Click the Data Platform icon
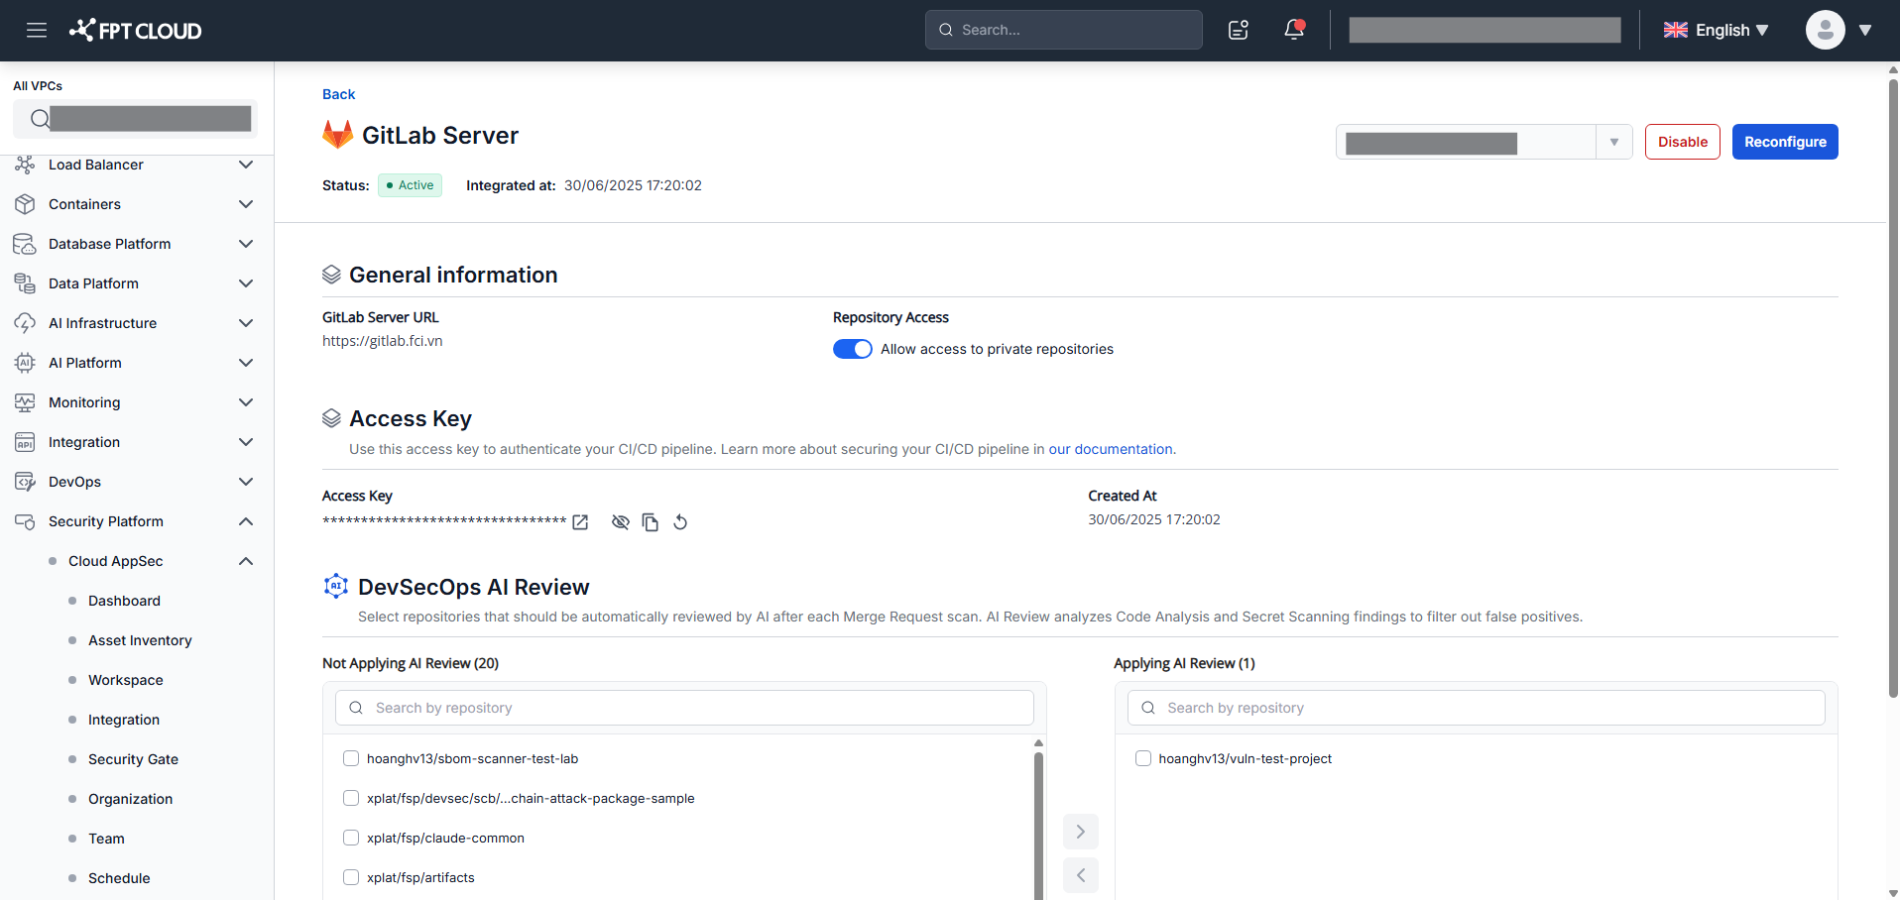Screen dimensions: 1900x900 click(25, 283)
